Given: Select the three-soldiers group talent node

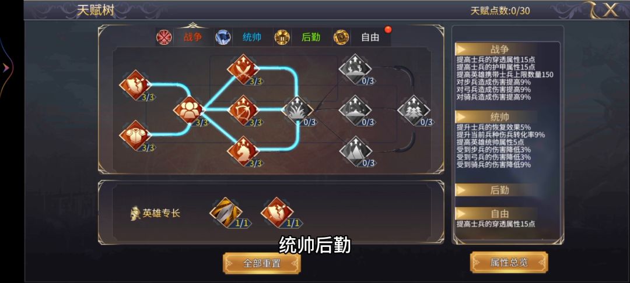Looking at the screenshot, I should 189,110.
